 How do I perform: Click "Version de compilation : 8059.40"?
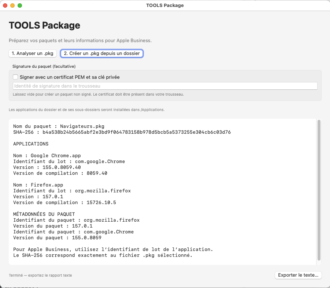[60, 173]
